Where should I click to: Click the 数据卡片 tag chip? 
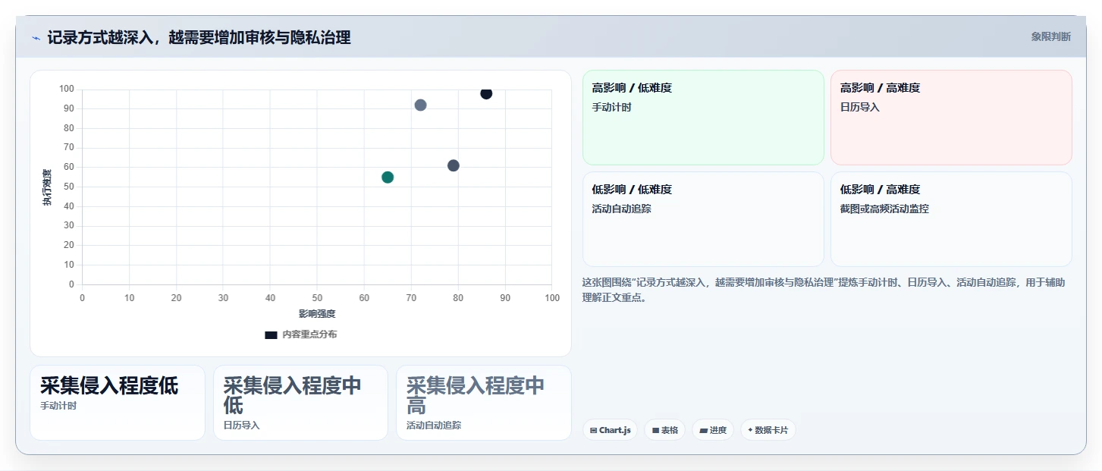click(x=768, y=430)
